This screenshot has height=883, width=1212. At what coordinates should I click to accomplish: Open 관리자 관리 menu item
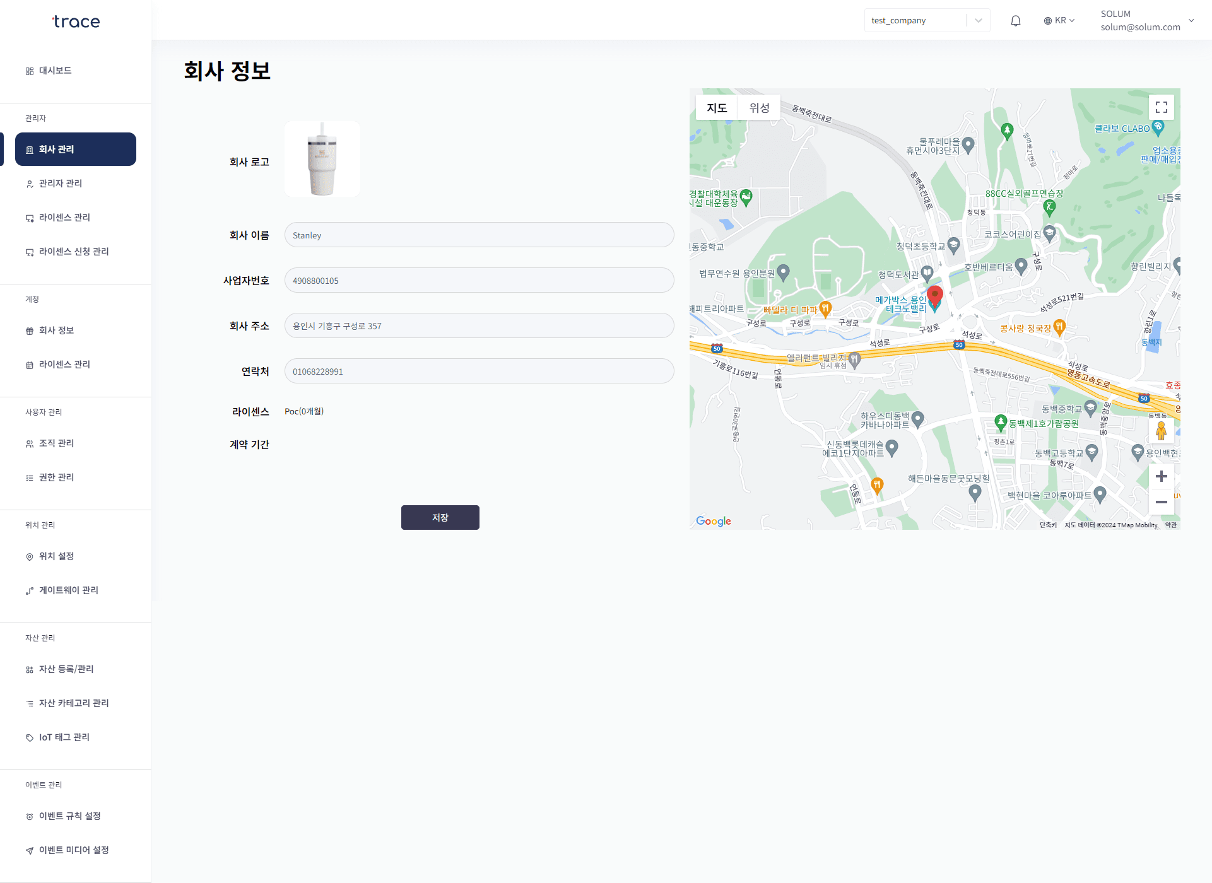[x=61, y=184]
